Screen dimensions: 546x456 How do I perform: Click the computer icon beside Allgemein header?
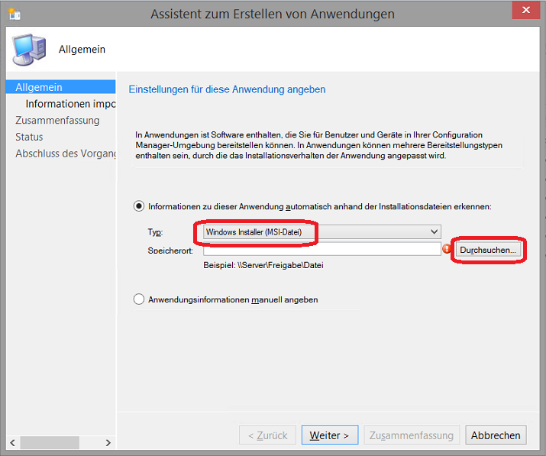click(x=29, y=50)
